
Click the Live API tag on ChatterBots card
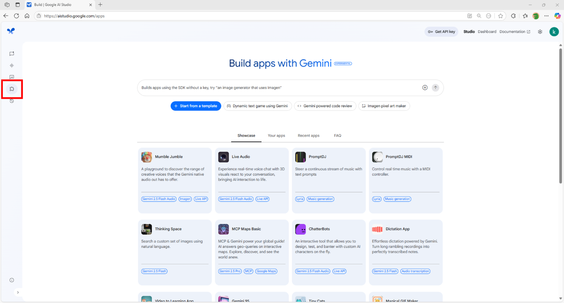coord(339,271)
